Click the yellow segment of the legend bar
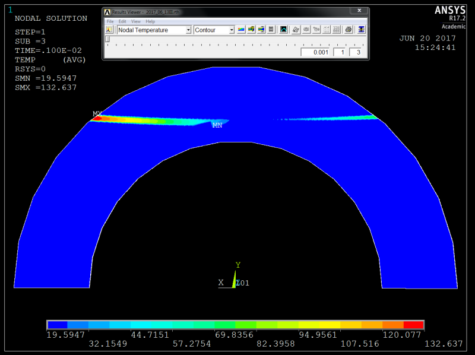Image resolution: width=475 pixels, height=355 pixels. click(330, 325)
